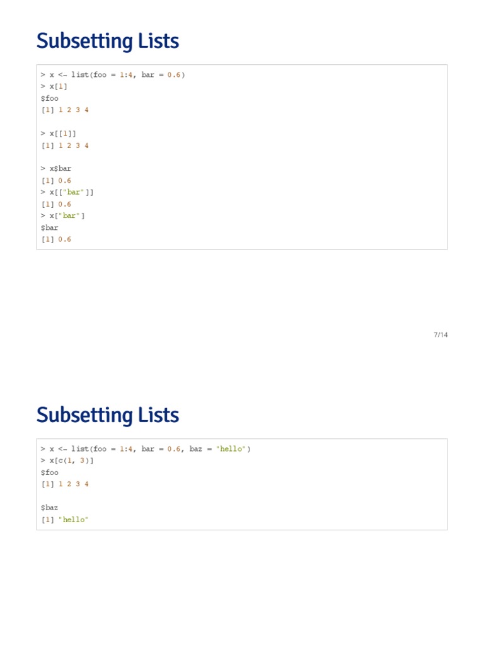The height and width of the screenshot is (645, 484).
Task: Click the "> x$bar" command line
Action: (56, 169)
